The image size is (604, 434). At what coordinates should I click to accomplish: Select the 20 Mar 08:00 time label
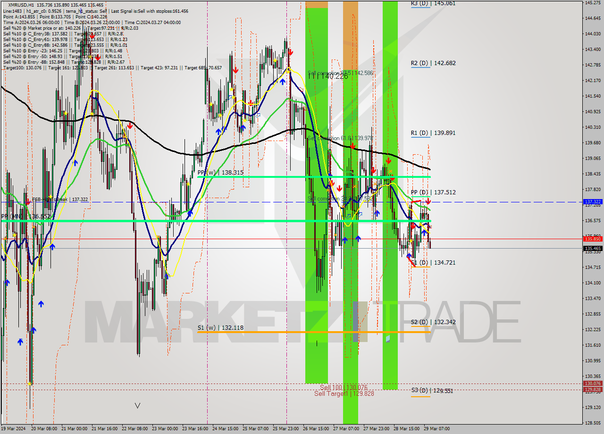coord(44,429)
